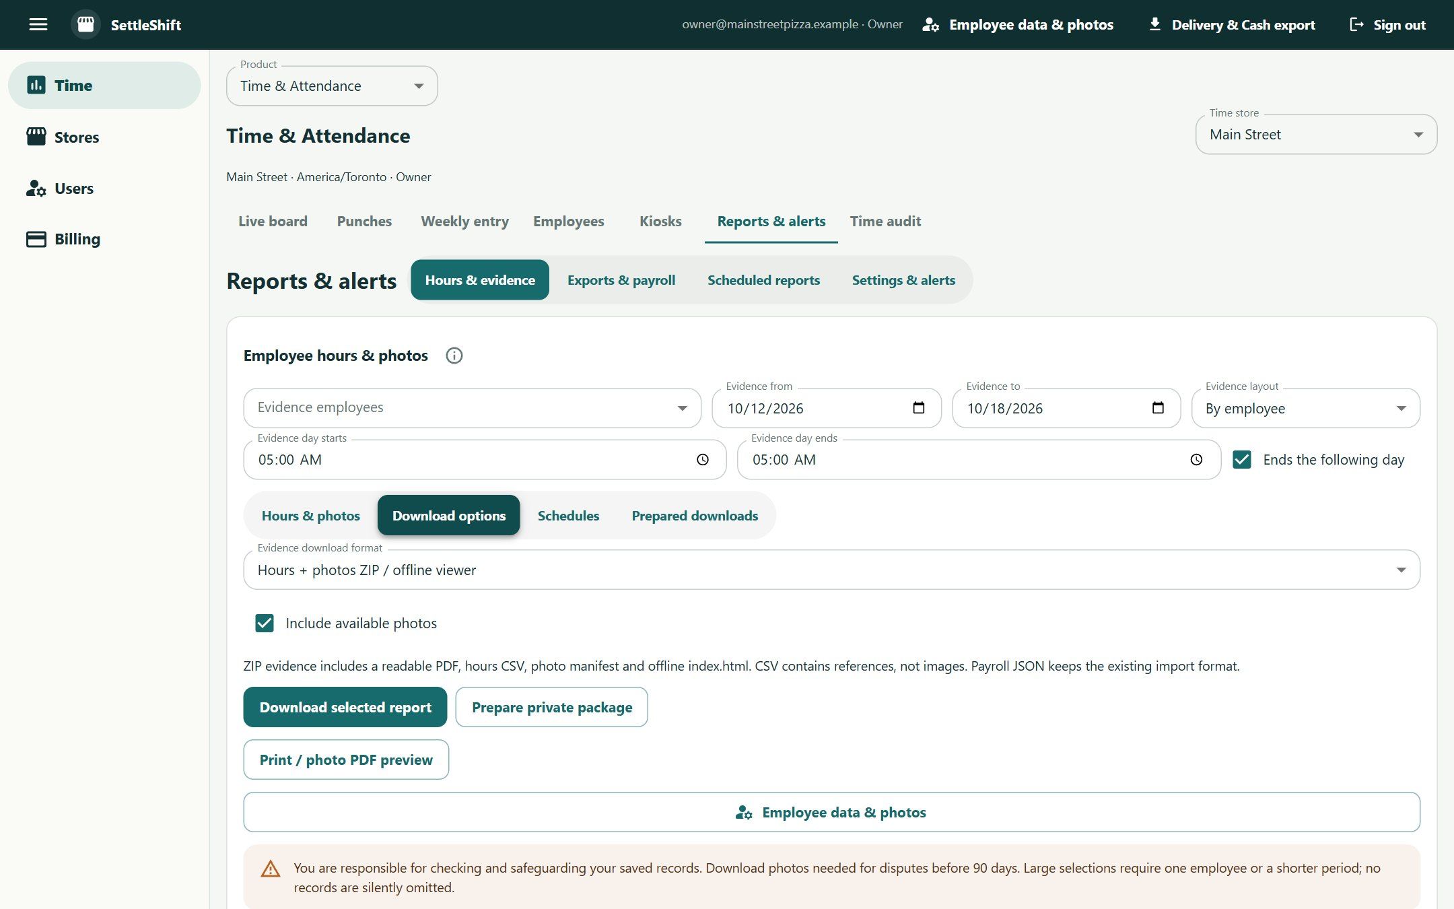Open the hamburger navigation menu
This screenshot has height=909, width=1454.
[38, 25]
